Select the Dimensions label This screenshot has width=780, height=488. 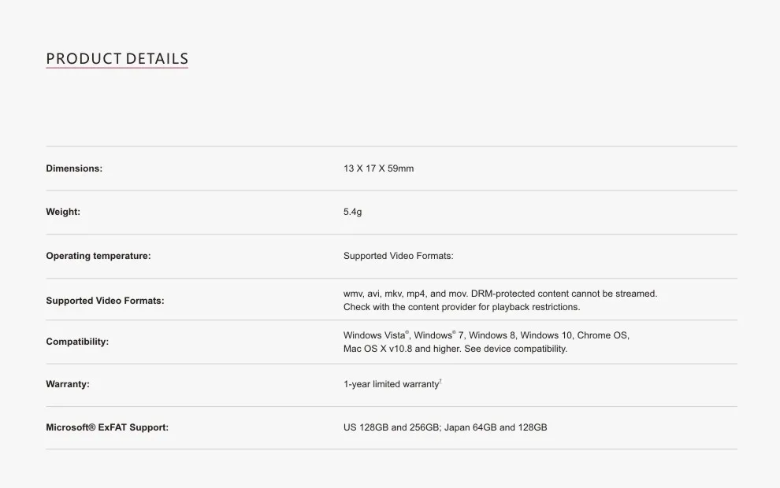(x=74, y=168)
